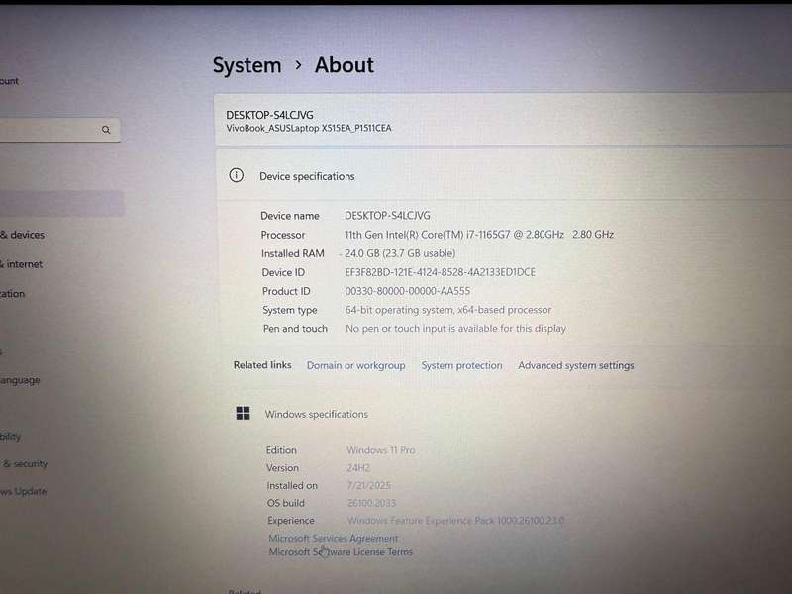Open the '& devices' sidebar section

pyautogui.click(x=22, y=235)
